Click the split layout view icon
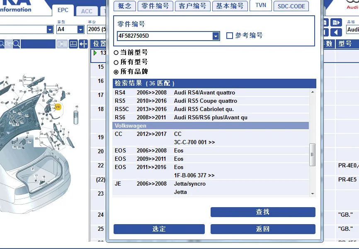The image size is (359, 249). click(x=73, y=44)
